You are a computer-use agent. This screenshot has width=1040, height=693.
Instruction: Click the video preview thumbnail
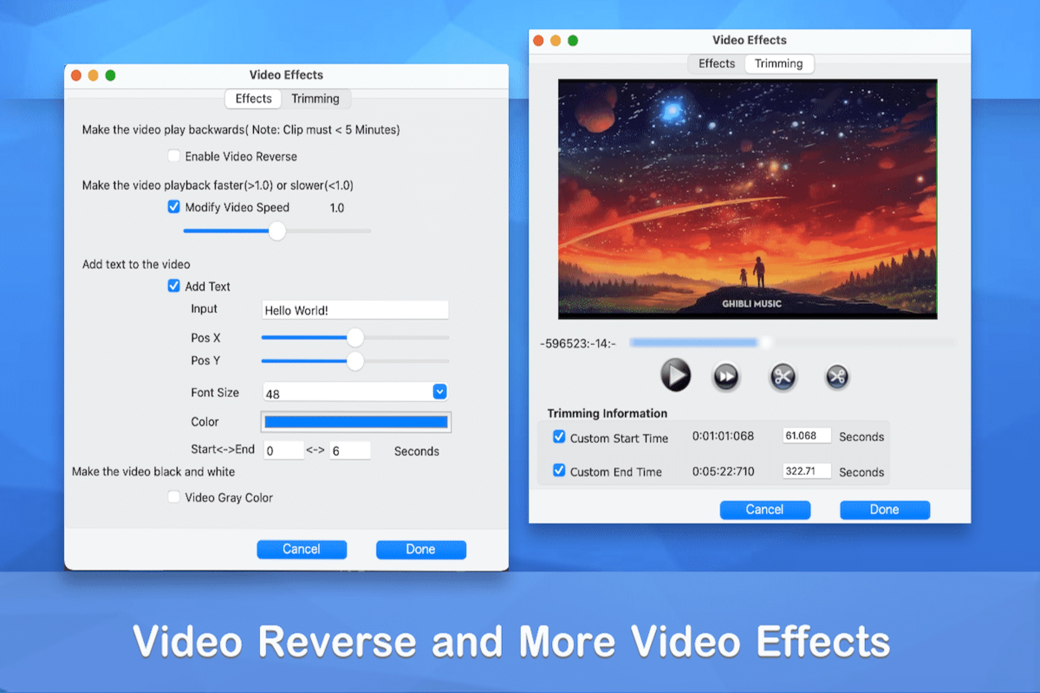tap(747, 199)
